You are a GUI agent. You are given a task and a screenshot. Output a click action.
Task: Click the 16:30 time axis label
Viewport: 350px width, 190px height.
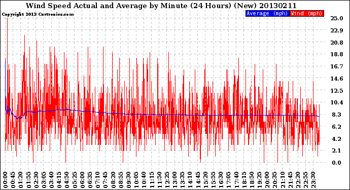point(221,179)
